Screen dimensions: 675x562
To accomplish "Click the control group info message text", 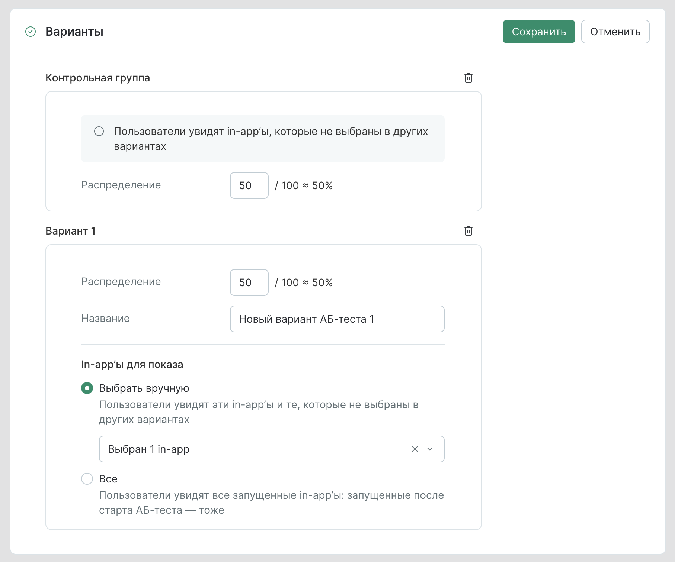I will [x=271, y=139].
